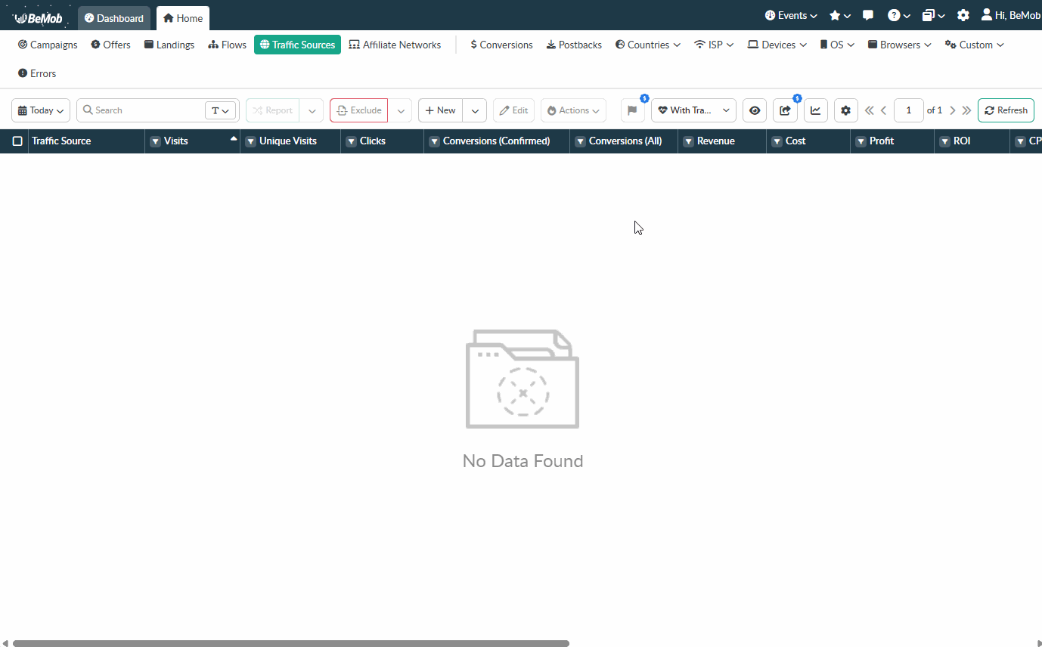This screenshot has height=647, width=1042.
Task: Open the chart trends view icon
Action: pyautogui.click(x=815, y=110)
